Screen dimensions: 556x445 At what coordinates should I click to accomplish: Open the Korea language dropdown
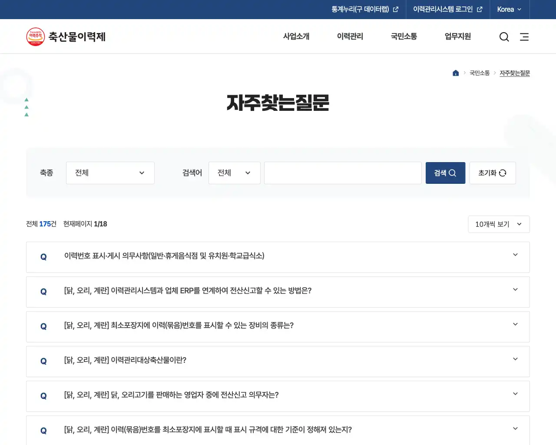coord(509,9)
